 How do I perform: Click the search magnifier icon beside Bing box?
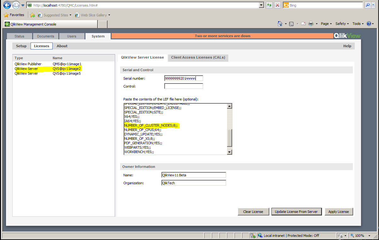click(368, 5)
